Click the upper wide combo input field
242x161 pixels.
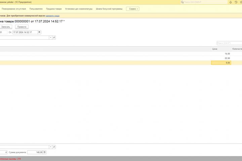click(25, 38)
